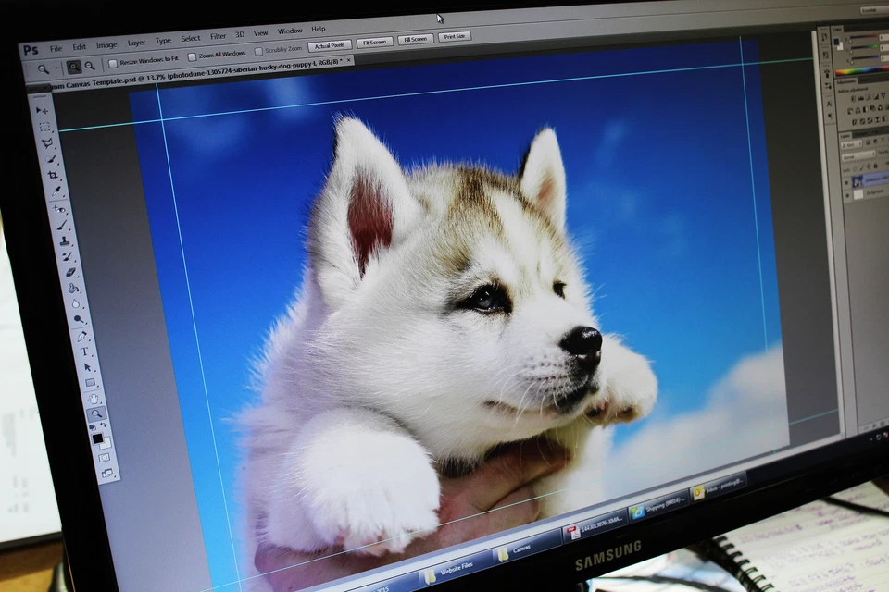Toggle lock layer position

coord(868,166)
